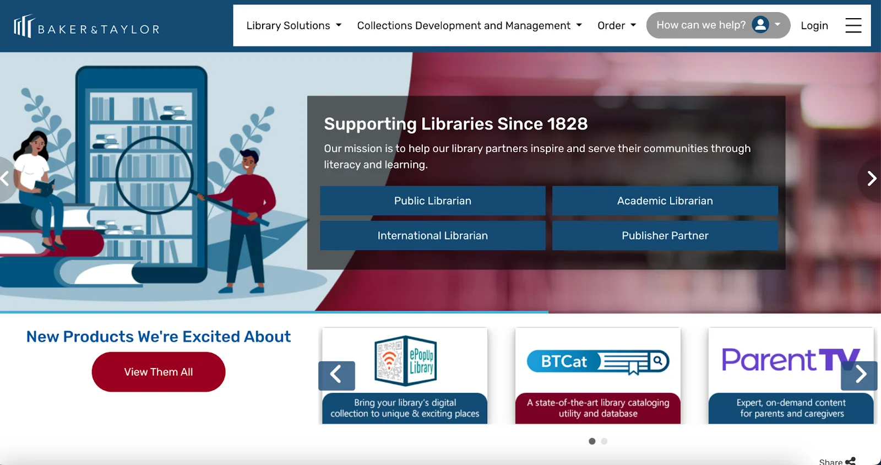Select the Academic Librarian button
Screen dimensions: 881x465
[x=665, y=201]
